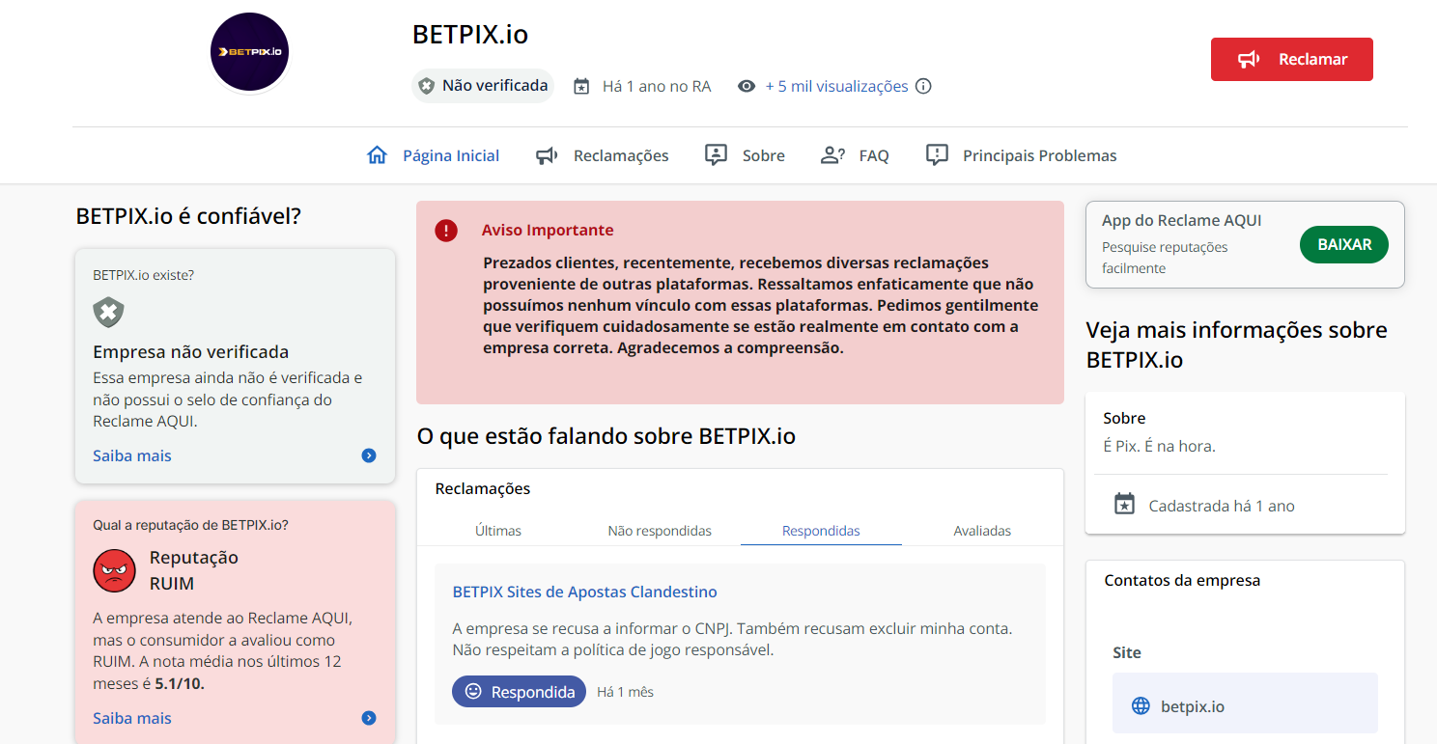Expand Saiba mais arrow under Empresa não verificada
Viewport: 1437px width, 744px height.
pyautogui.click(x=369, y=455)
